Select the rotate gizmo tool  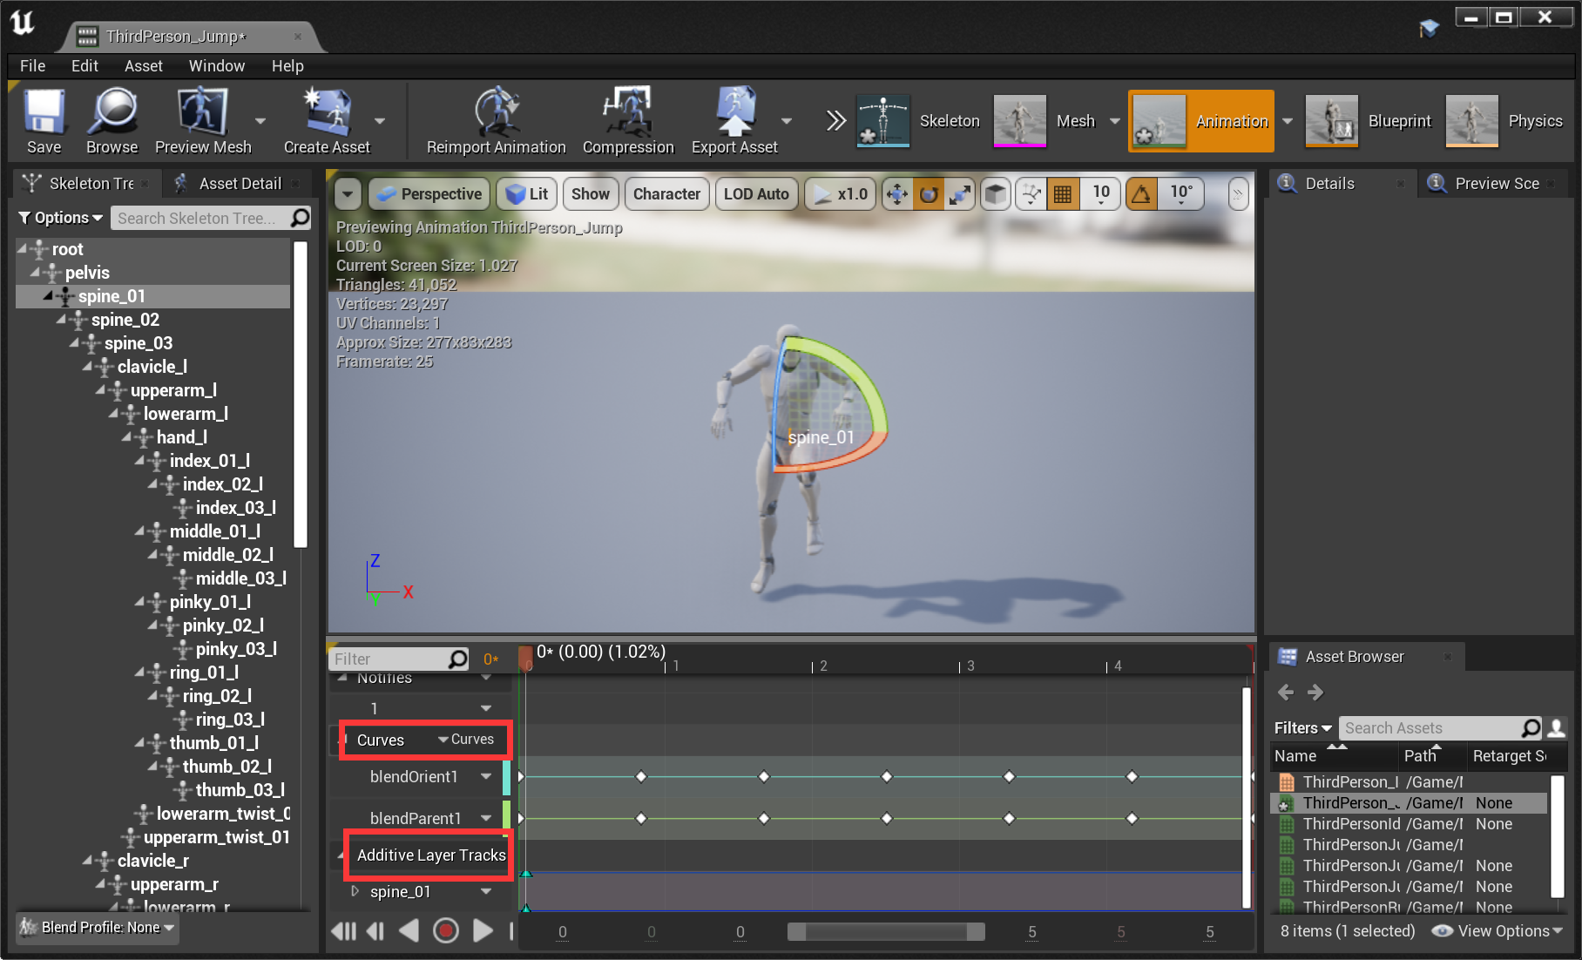(929, 194)
